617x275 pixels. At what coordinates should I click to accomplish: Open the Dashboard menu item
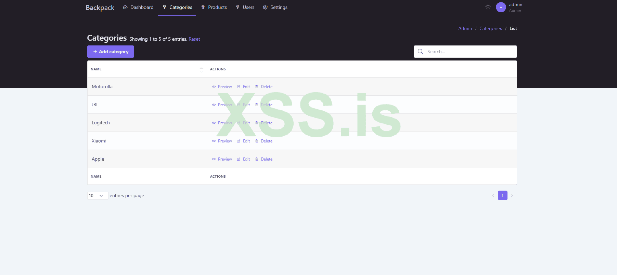click(x=138, y=7)
